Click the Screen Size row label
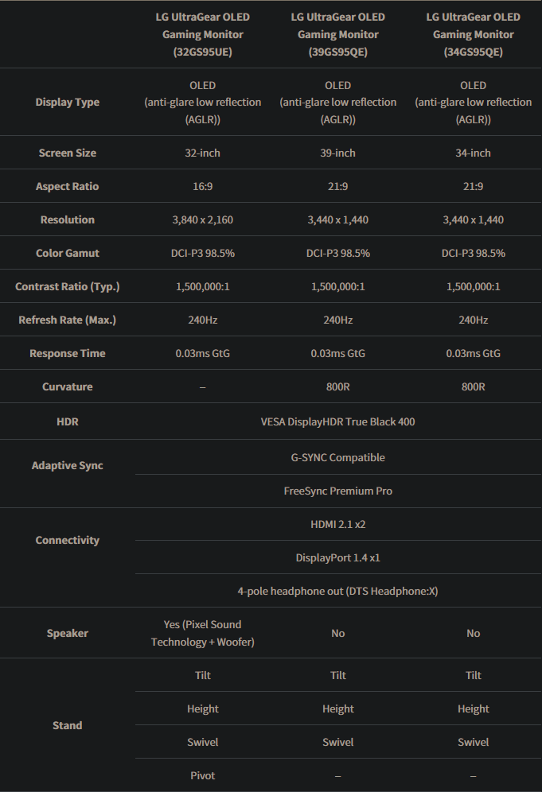This screenshot has height=792, width=542. pos(68,153)
